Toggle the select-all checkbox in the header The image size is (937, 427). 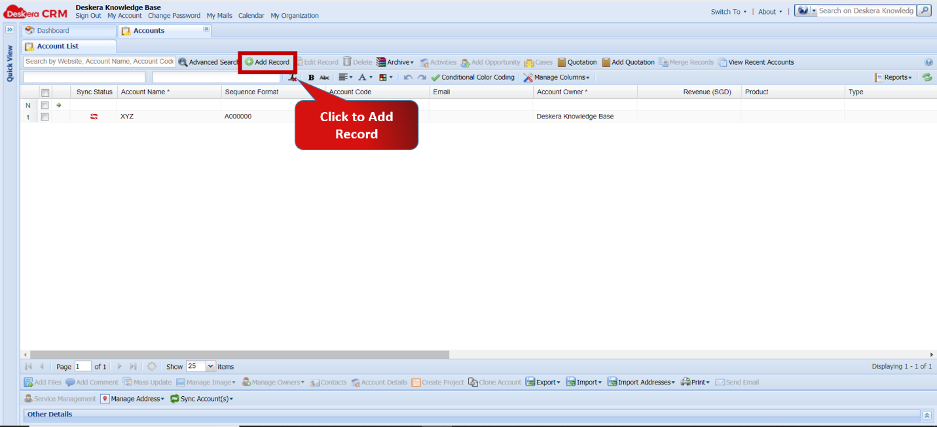tap(45, 92)
